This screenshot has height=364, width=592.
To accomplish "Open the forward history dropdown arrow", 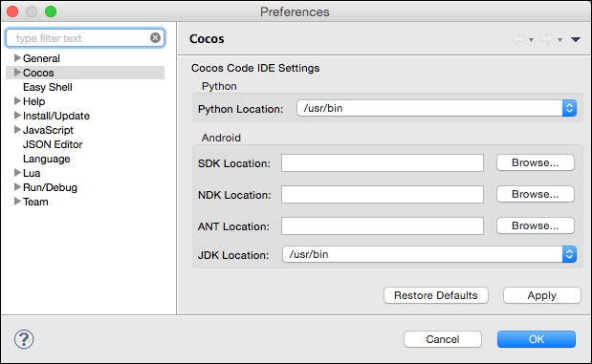I will (559, 39).
